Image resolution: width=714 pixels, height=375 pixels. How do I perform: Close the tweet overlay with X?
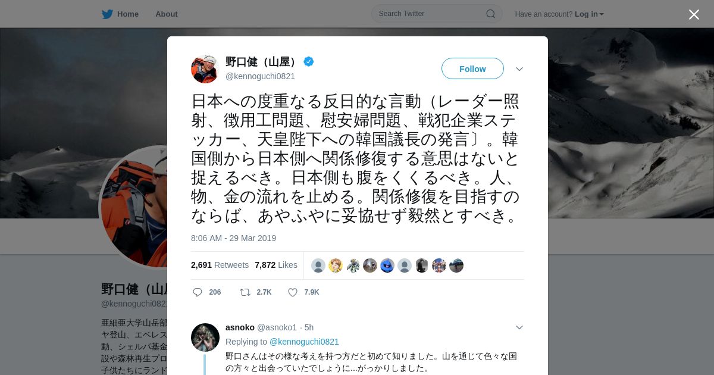pos(694,14)
